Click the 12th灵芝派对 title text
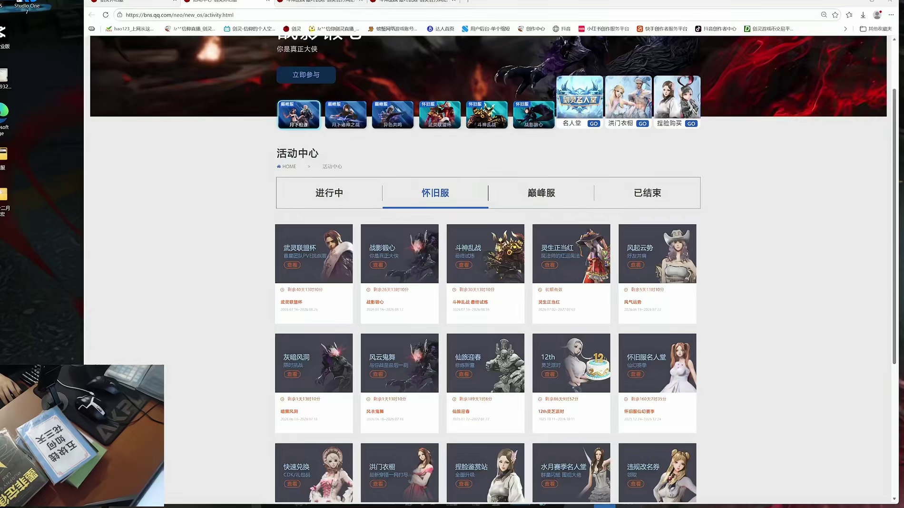 coord(551,411)
